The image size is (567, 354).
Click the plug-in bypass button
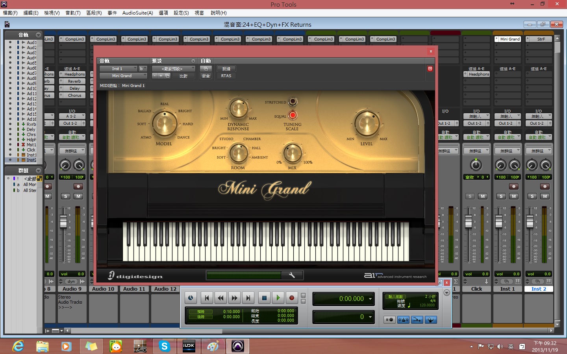[226, 68]
